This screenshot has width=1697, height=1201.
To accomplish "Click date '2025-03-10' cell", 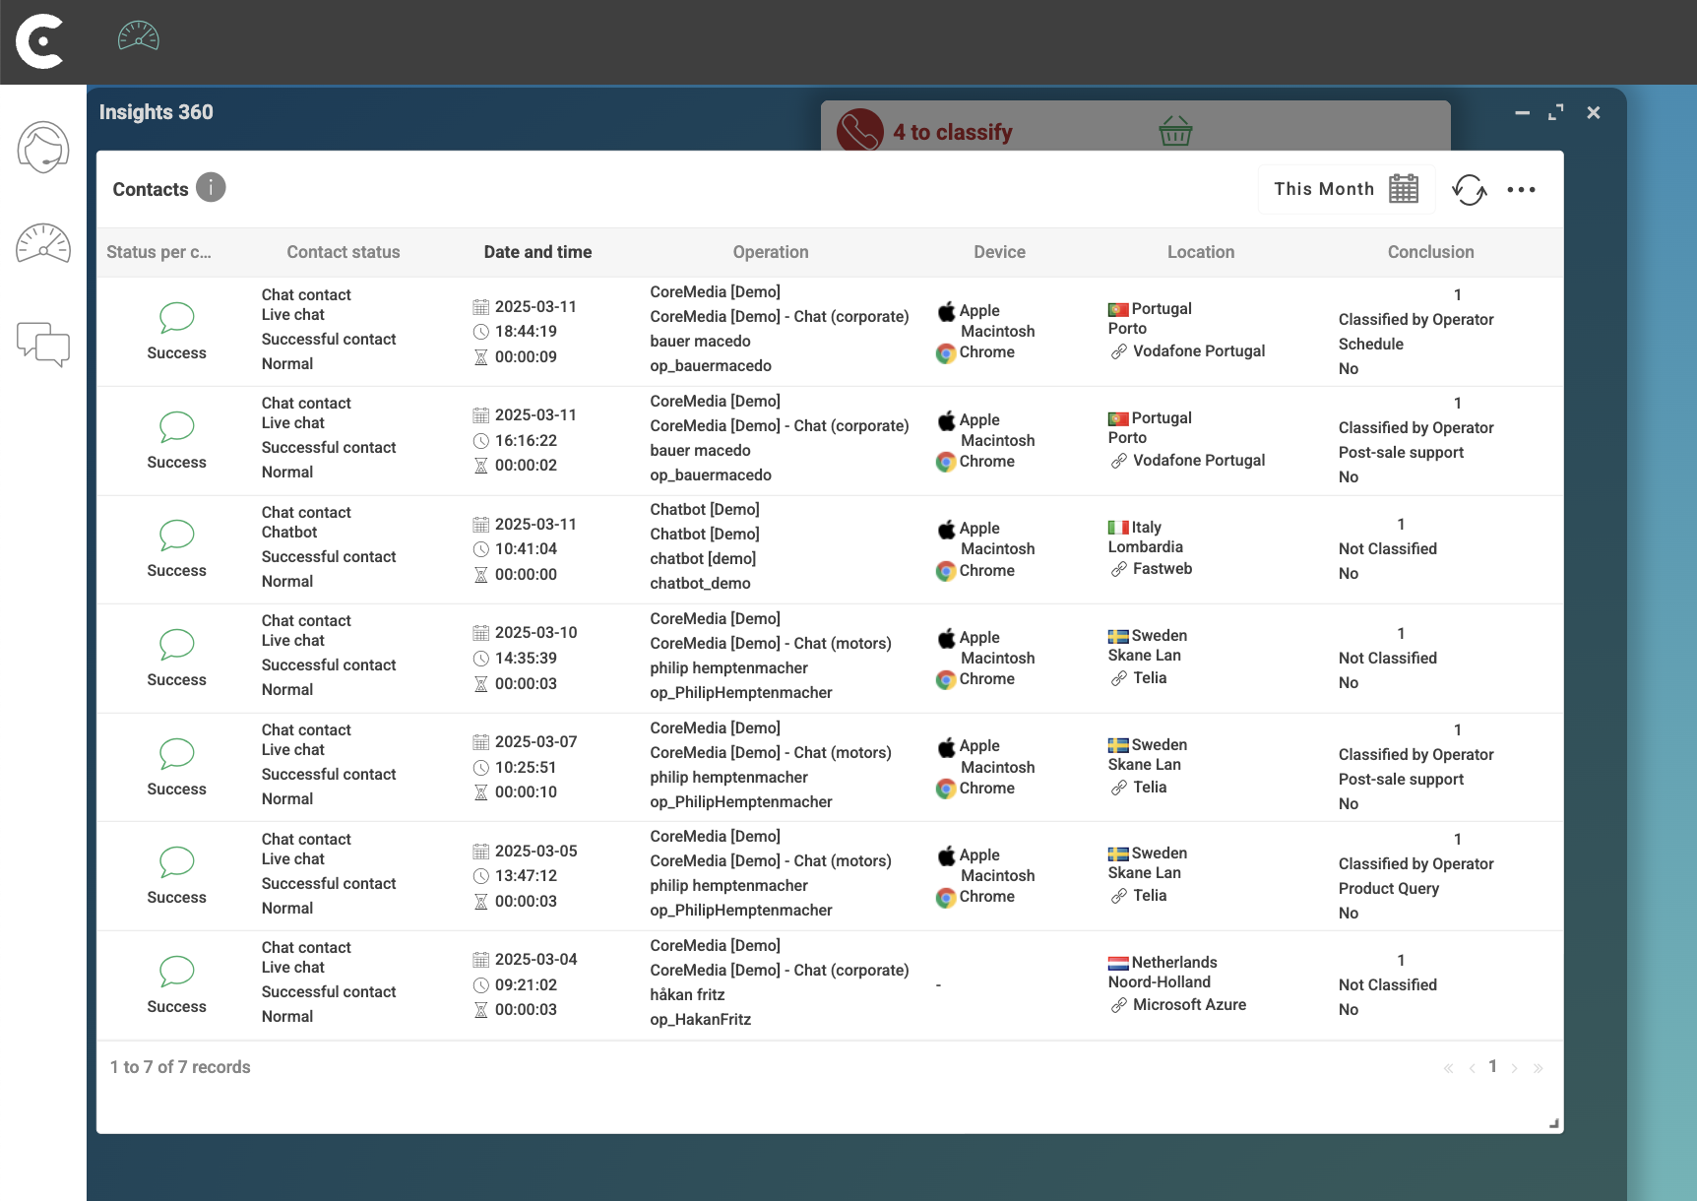I will [536, 633].
